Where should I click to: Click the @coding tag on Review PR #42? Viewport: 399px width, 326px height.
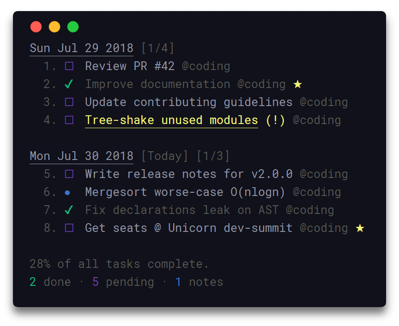[x=206, y=66]
